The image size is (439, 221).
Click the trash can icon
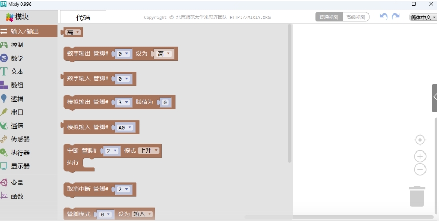[x=417, y=196]
